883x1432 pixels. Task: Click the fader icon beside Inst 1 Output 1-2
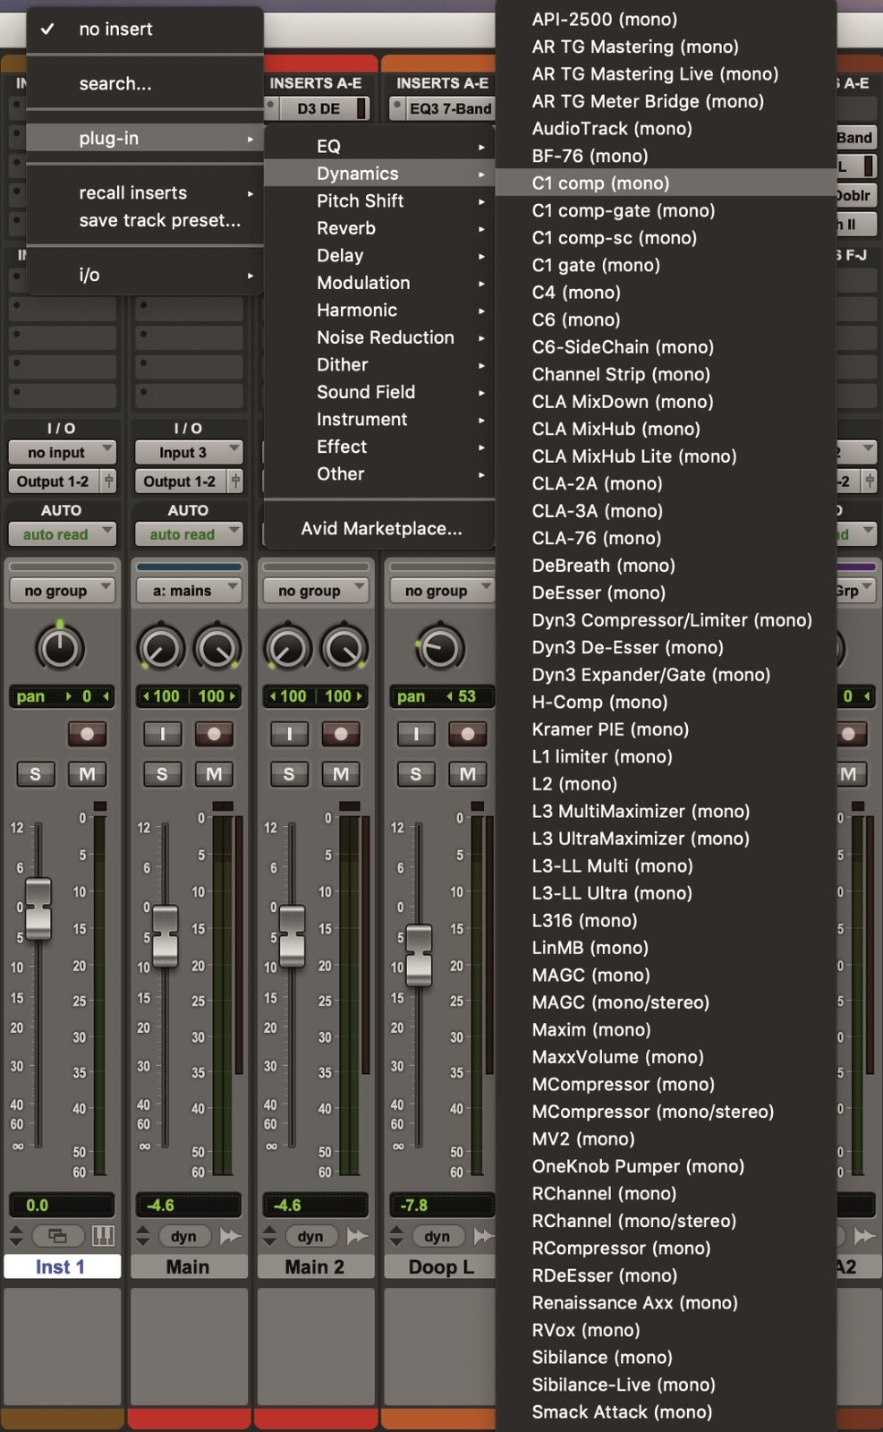coord(108,482)
